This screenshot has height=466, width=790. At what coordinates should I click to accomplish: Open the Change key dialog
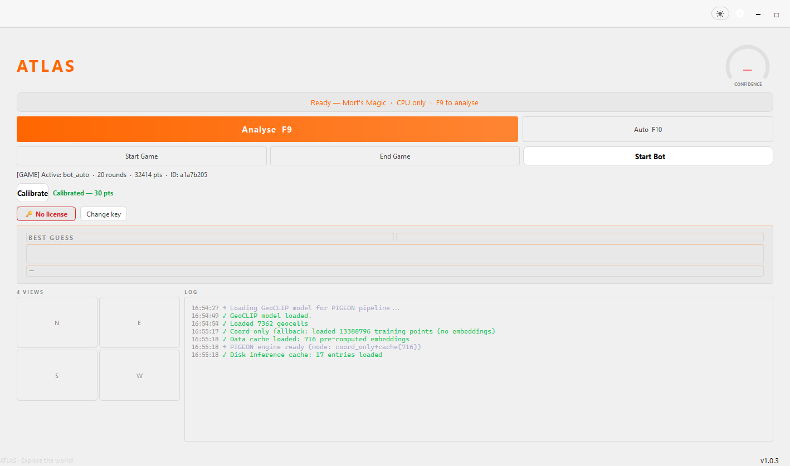tap(103, 214)
